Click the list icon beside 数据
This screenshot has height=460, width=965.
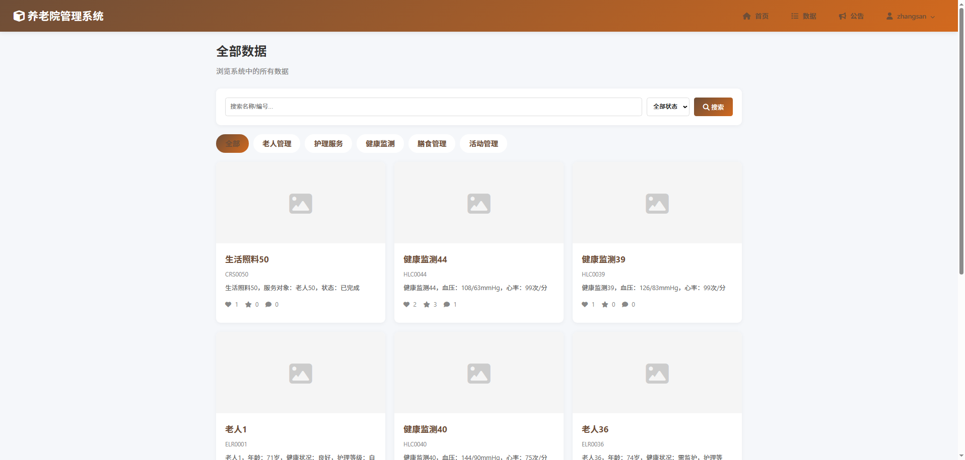[795, 16]
